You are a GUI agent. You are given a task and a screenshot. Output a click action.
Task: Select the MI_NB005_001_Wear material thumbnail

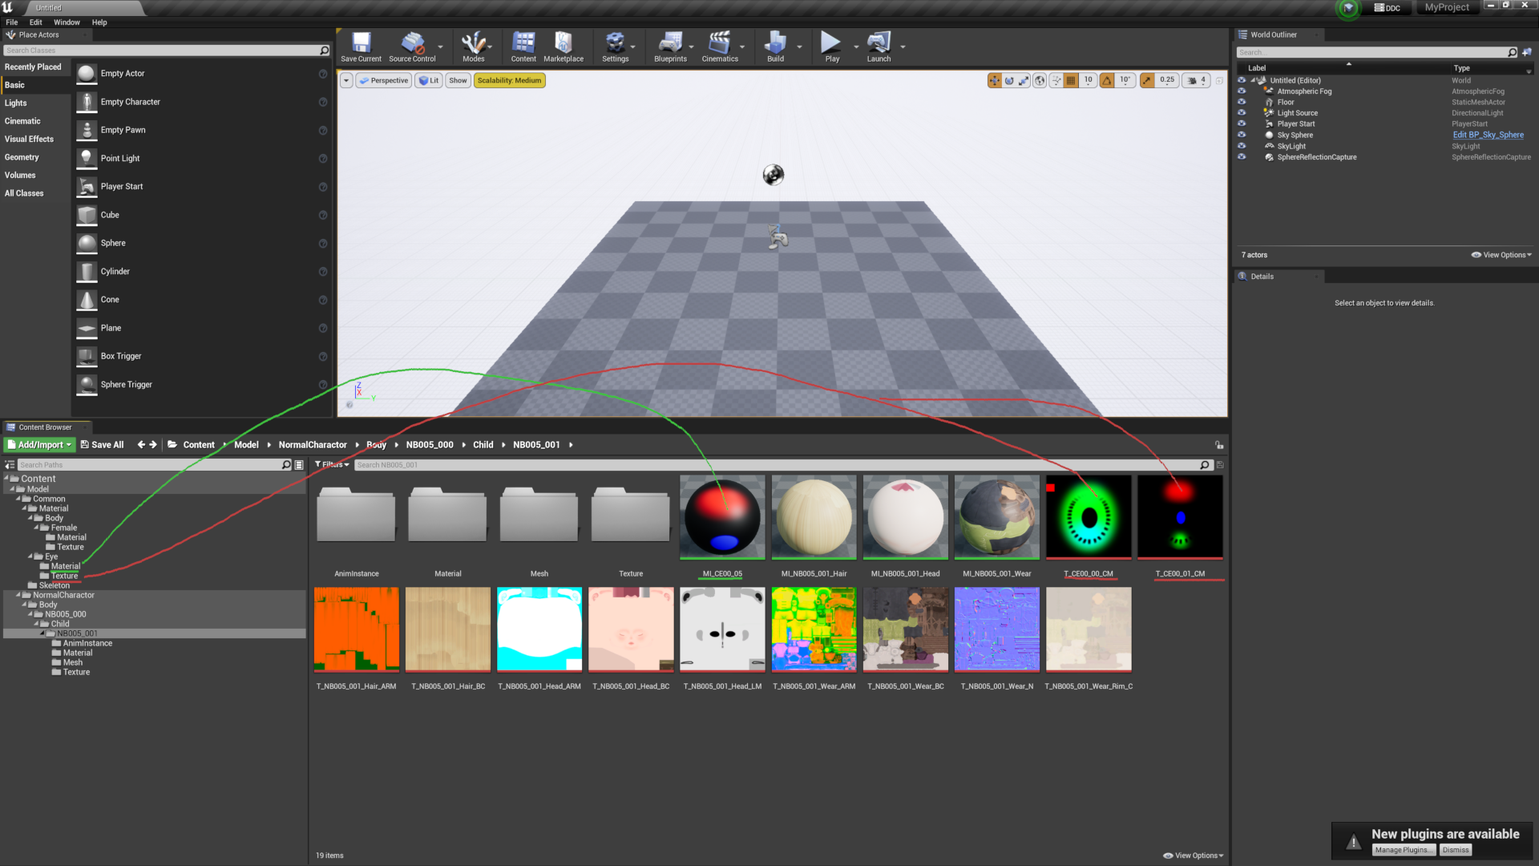tap(997, 517)
